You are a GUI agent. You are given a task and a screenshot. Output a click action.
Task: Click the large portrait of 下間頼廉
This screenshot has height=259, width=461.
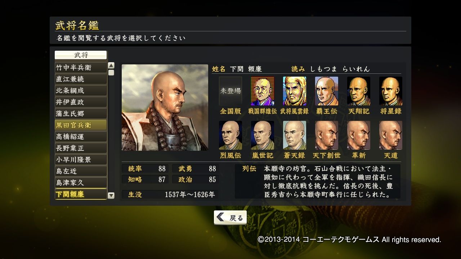(165, 108)
